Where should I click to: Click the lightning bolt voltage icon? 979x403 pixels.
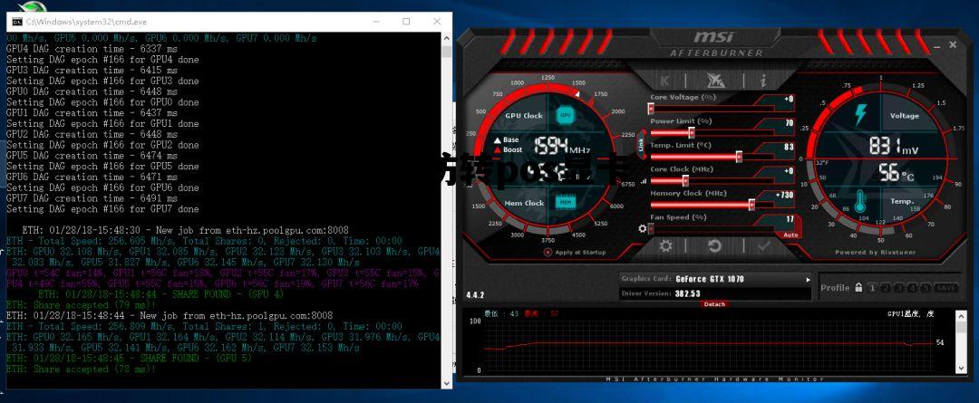tap(861, 115)
